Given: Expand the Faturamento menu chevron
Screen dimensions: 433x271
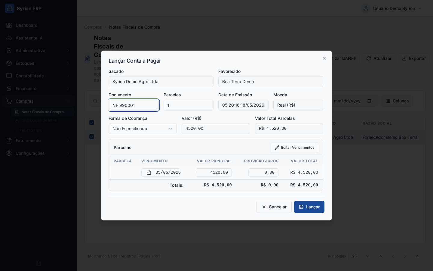Looking at the screenshot, I should click(68, 141).
